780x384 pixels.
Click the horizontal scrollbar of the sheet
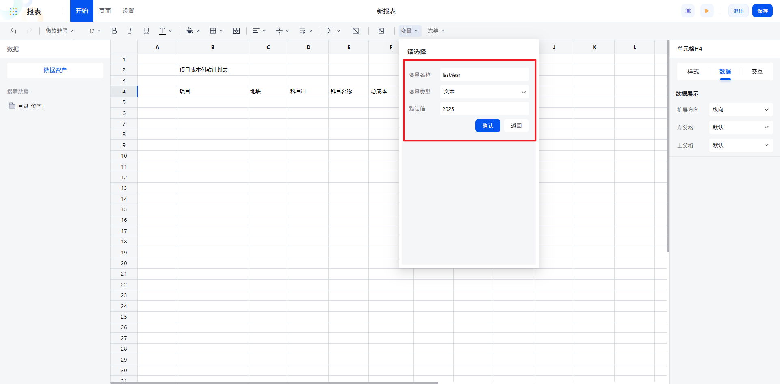pyautogui.click(x=274, y=382)
